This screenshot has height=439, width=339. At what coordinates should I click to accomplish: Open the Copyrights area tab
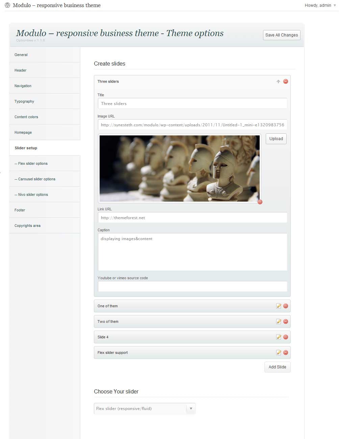pyautogui.click(x=45, y=226)
